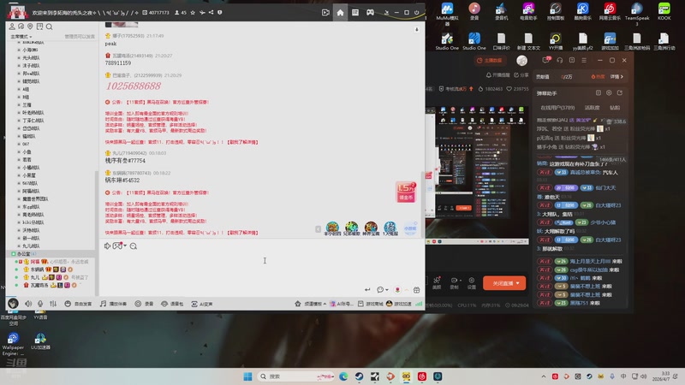
Task: Open the TeamSpeak 3 desktop shortcut
Action: pyautogui.click(x=636, y=14)
